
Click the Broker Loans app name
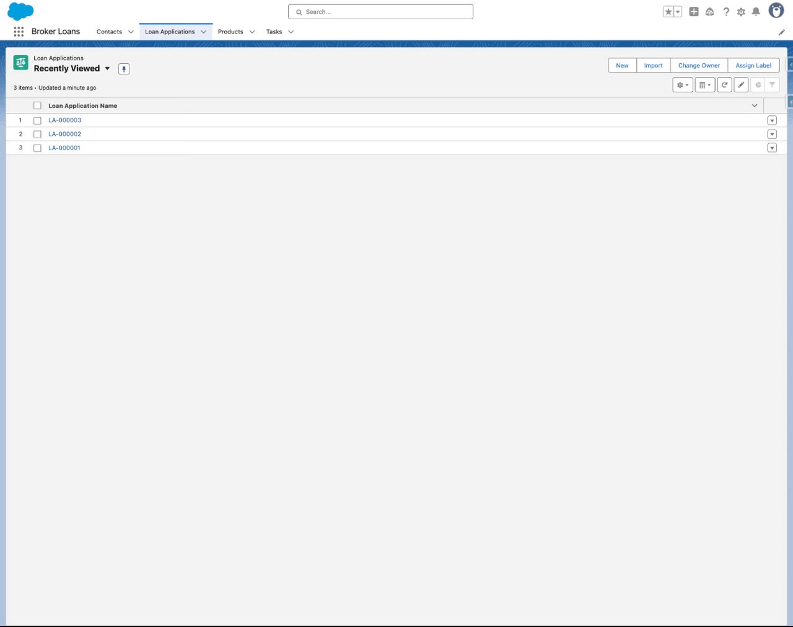pyautogui.click(x=56, y=32)
